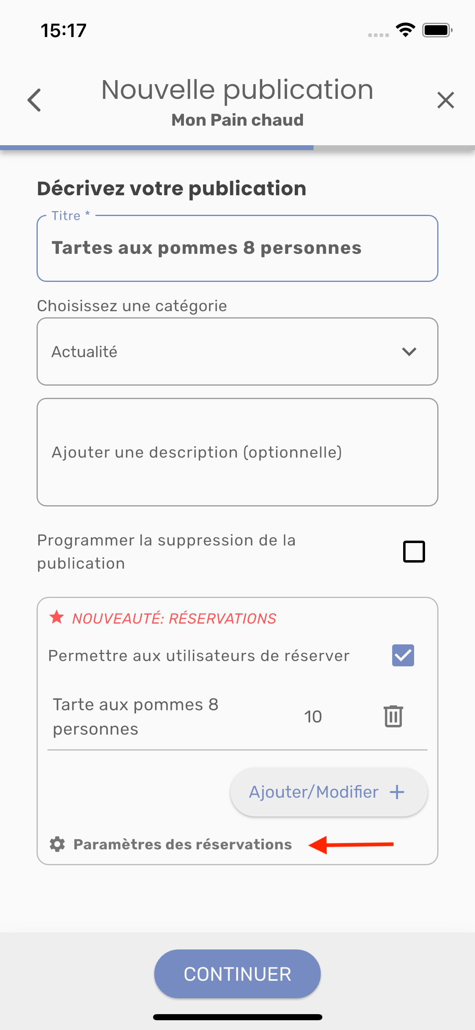
Task: Tap the red star Nouveauté icon
Action: tap(57, 618)
